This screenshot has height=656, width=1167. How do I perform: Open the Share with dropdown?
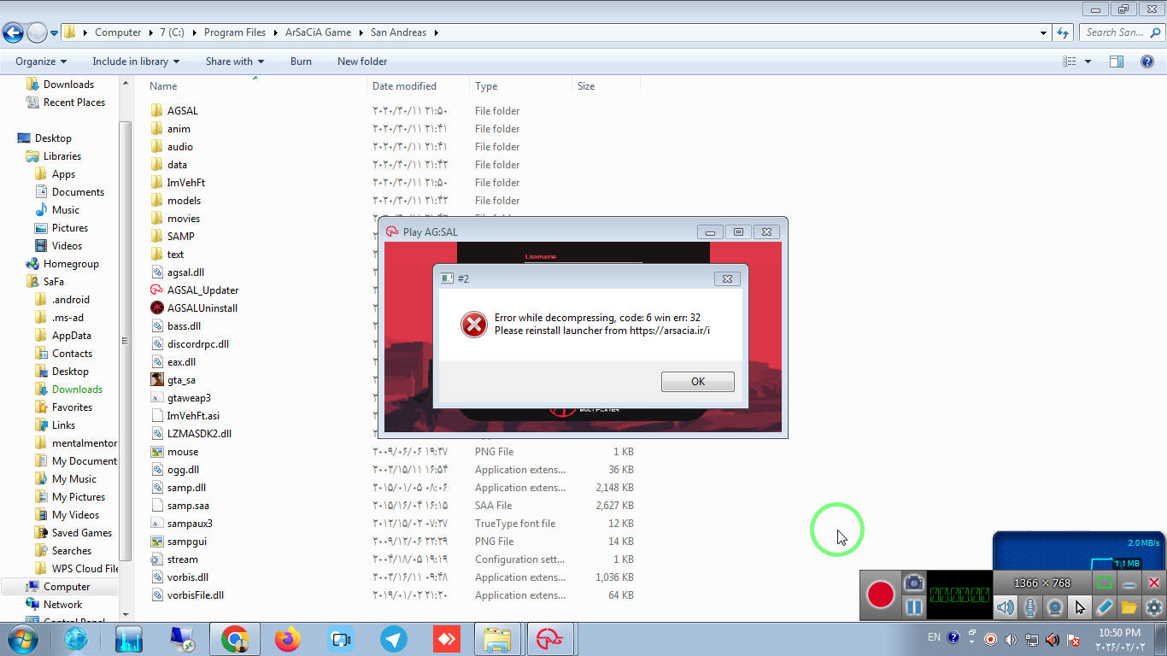[x=235, y=61]
